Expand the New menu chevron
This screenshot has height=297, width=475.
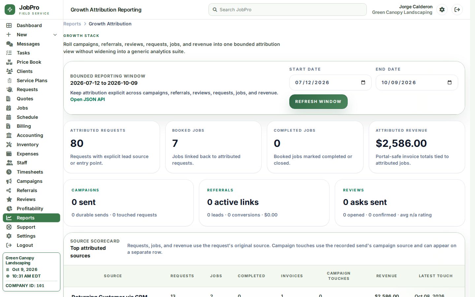click(55, 35)
